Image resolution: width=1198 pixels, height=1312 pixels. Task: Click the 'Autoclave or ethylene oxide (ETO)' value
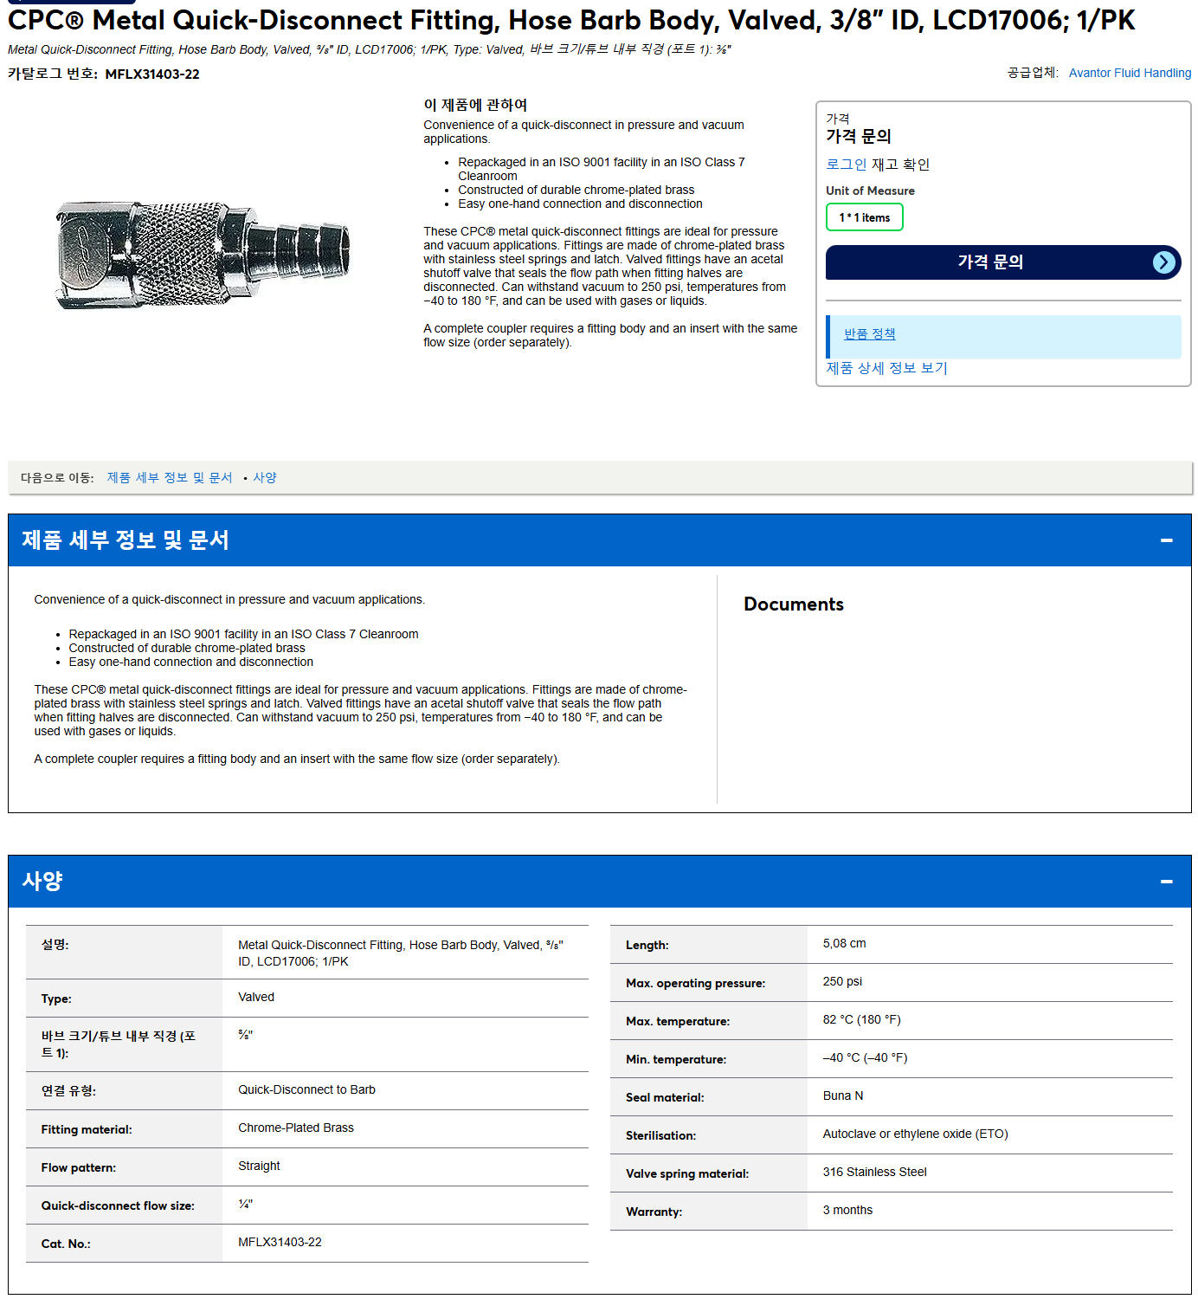coord(915,1134)
